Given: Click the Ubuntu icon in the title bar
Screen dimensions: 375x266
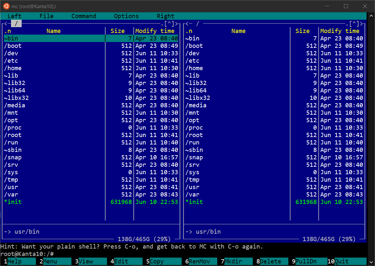Looking at the screenshot, I should pos(6,6).
